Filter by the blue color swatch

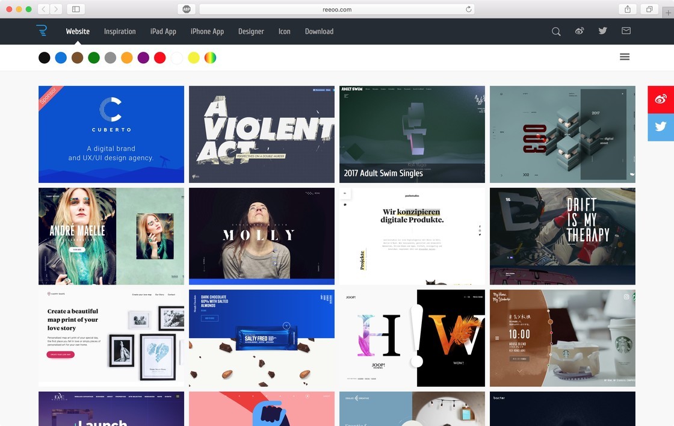[61, 58]
